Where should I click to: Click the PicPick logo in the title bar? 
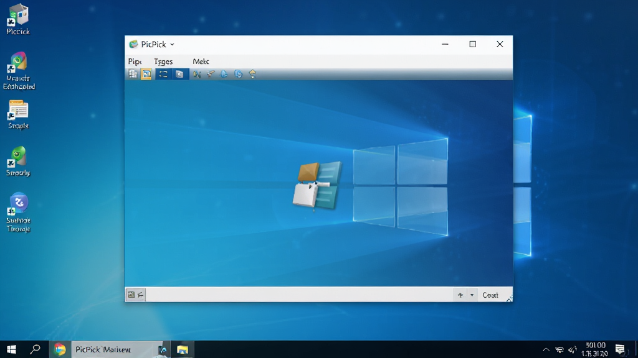click(x=133, y=44)
